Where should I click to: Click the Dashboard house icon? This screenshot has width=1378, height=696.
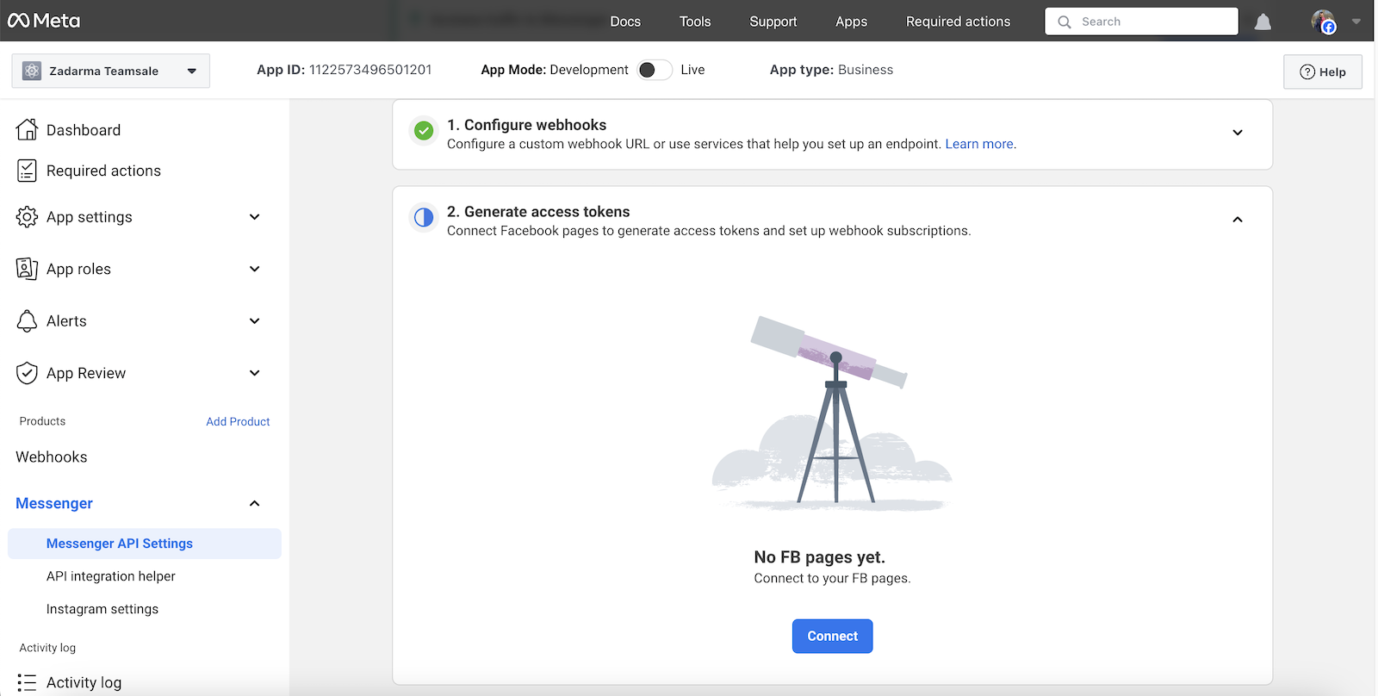pos(27,130)
